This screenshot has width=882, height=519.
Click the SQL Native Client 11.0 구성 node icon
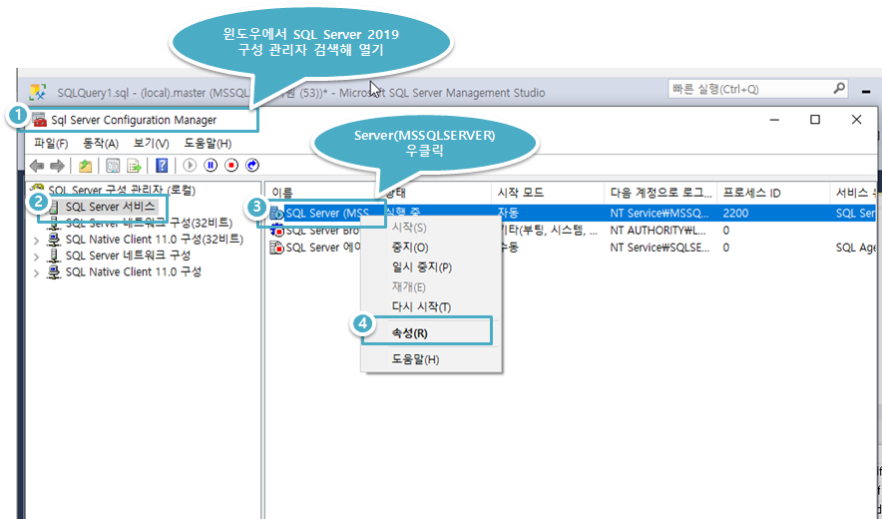(x=54, y=271)
